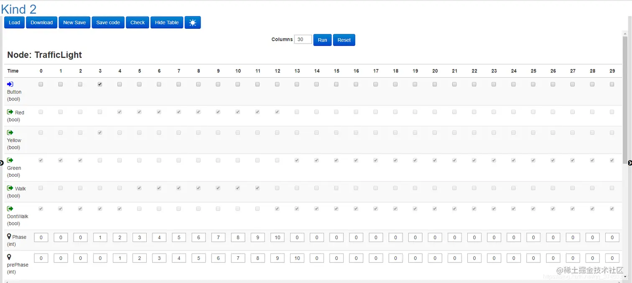Click the Phase value field at time 29

612,238
